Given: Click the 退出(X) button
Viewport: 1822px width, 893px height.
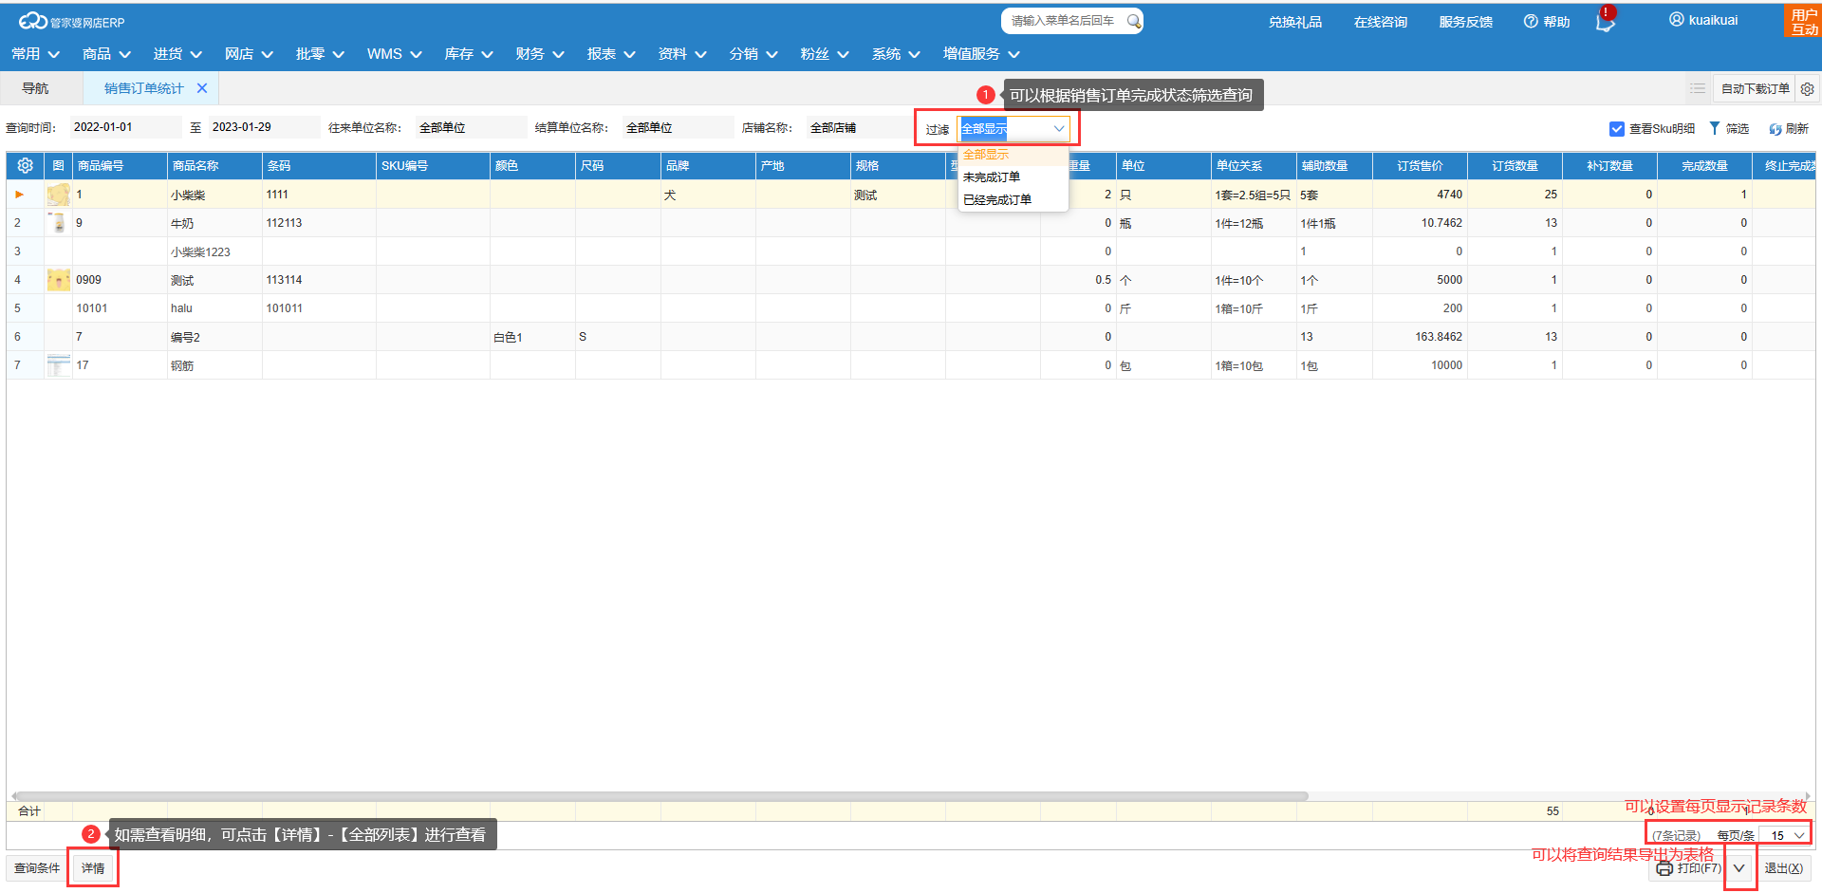Looking at the screenshot, I should click(1784, 868).
